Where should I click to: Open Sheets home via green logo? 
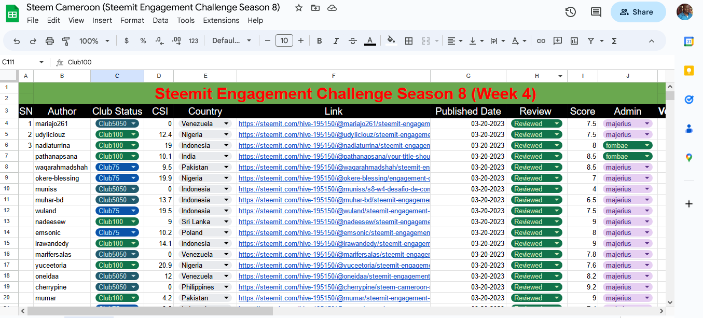click(12, 13)
